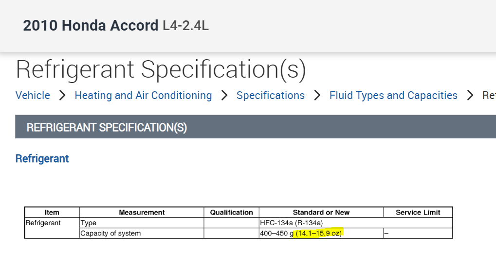
Task: Navigate to the Specifications breadcrumb
Action: (270, 96)
